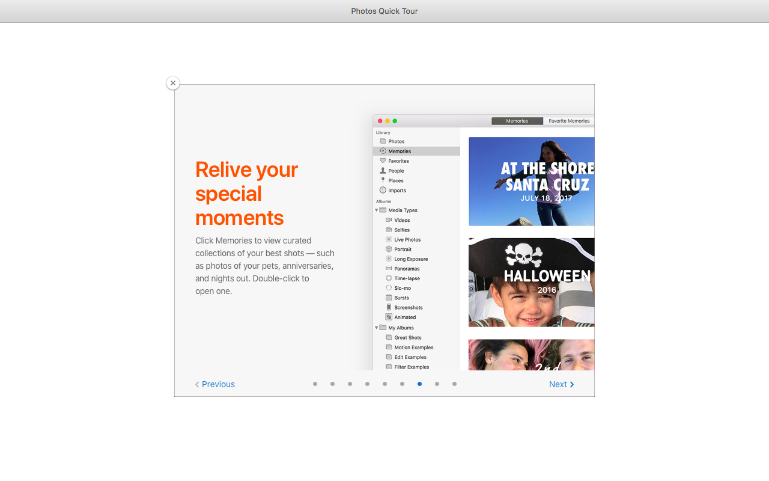Switch to the Favorite Memories tab
769x481 pixels.
pos(568,121)
